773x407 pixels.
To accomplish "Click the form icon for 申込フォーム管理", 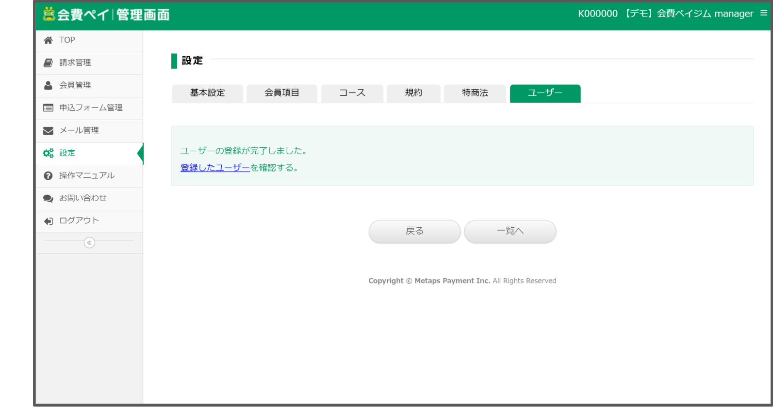I will 48,108.
